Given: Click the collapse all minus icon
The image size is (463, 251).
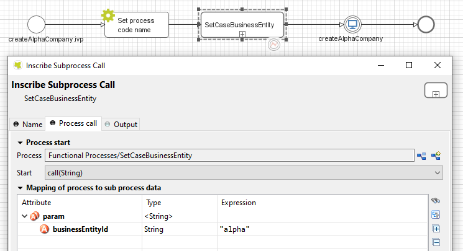Looking at the screenshot, I should pos(436,242).
